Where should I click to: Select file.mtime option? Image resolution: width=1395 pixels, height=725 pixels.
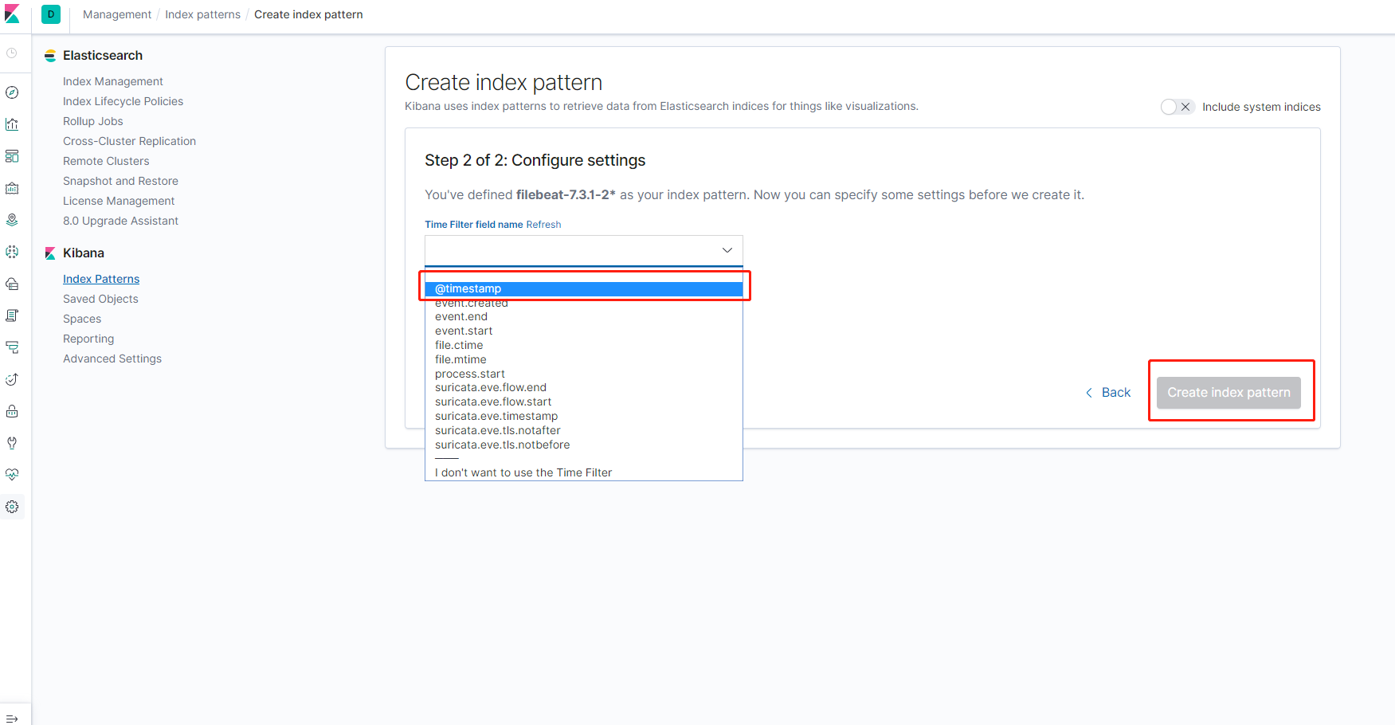pyautogui.click(x=584, y=360)
